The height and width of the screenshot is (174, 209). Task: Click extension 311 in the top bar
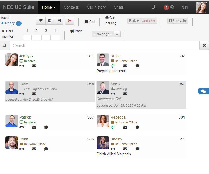[185, 7]
